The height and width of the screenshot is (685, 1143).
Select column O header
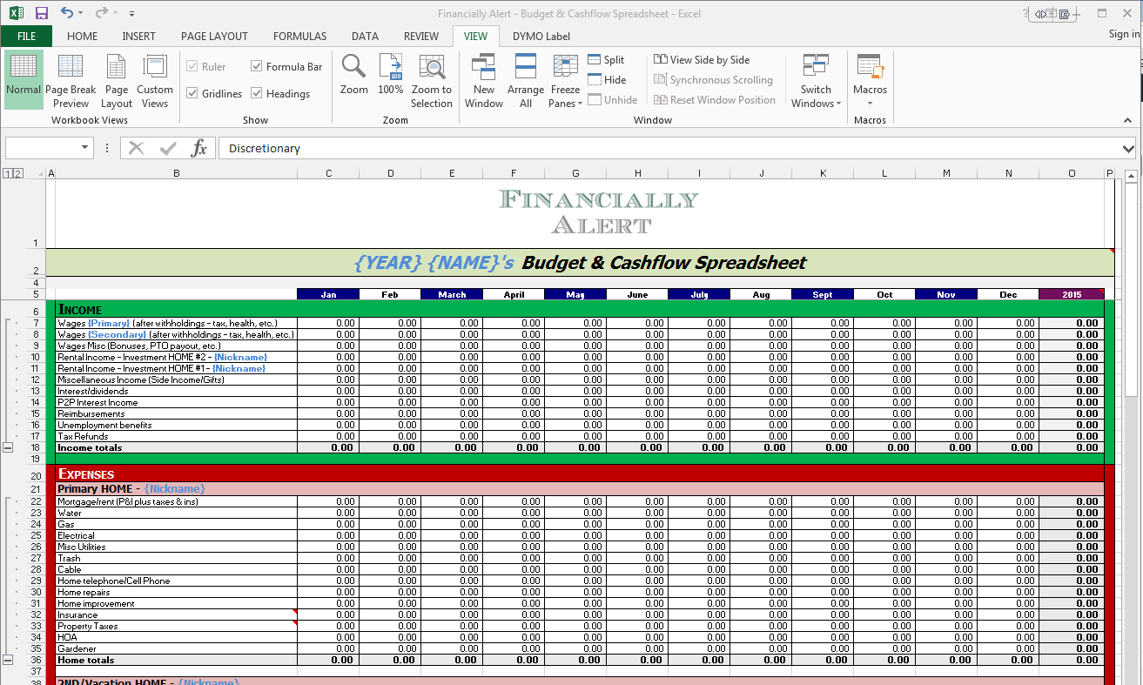click(x=1072, y=173)
